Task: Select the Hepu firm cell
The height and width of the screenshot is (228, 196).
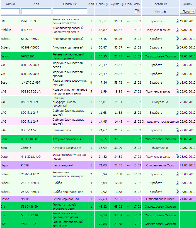Action: tap(4, 165)
